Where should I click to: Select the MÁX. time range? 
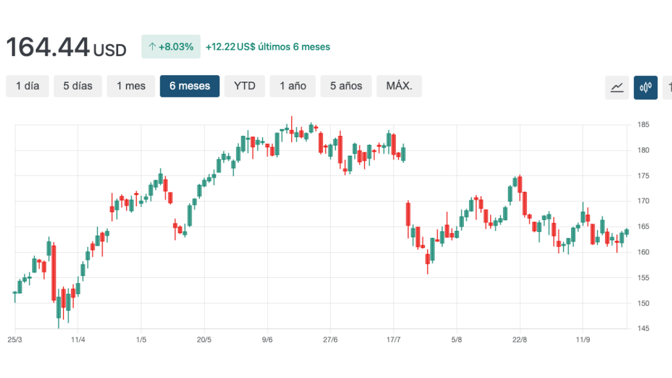399,86
